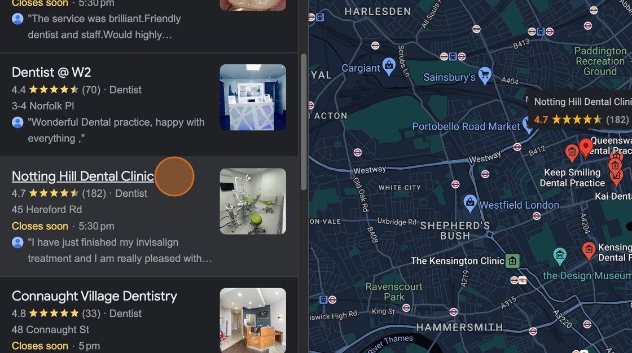This screenshot has height=353, width=632.
Task: Open the Notting Hill Dental Clinic link
Action: coord(82,176)
